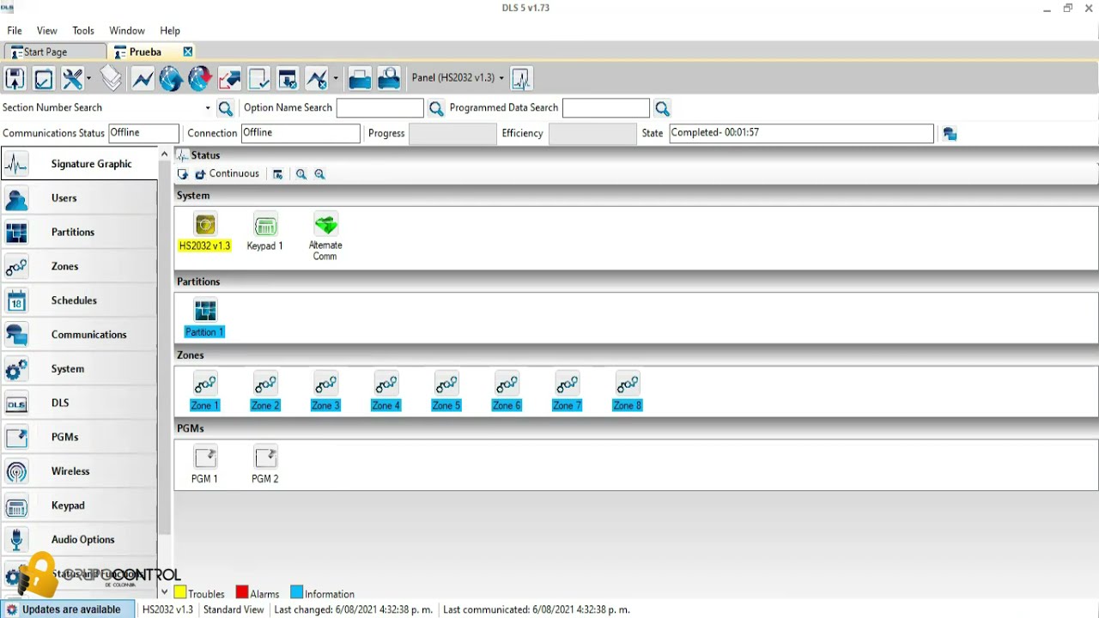Click the Programmed Data Search magnifier

pos(662,108)
